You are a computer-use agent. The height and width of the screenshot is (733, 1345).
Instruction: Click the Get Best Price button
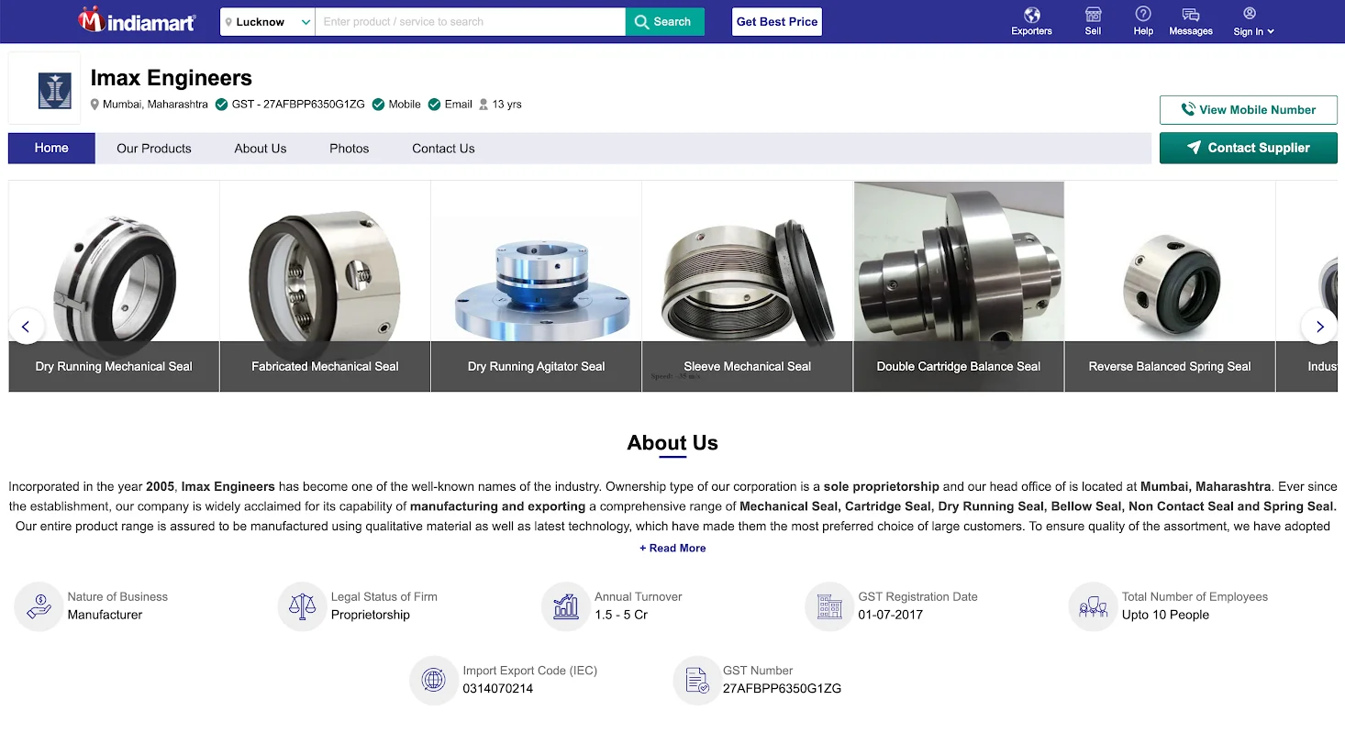point(776,21)
